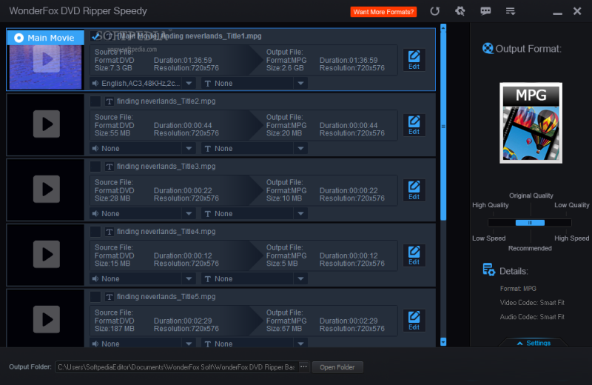Open the audio dropdown for Title3
Screen dimensions: 592x385
(x=142, y=213)
